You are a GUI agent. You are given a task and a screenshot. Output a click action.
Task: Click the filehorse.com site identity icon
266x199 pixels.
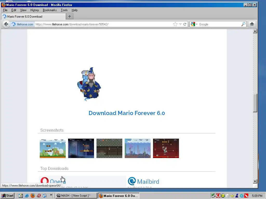click(14, 24)
